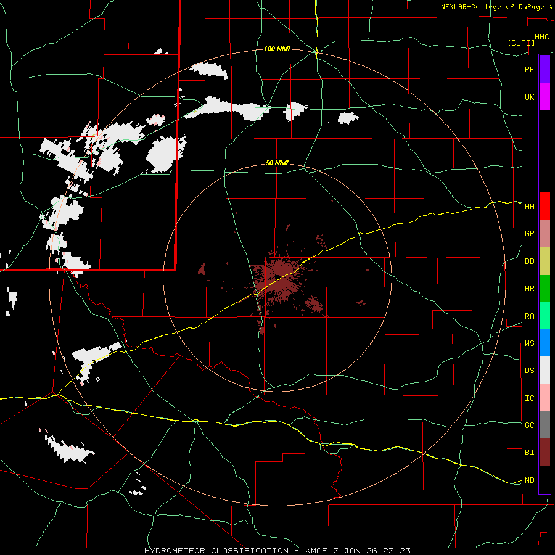Click the HR legend label
The width and height of the screenshot is (555, 555).
point(529,289)
